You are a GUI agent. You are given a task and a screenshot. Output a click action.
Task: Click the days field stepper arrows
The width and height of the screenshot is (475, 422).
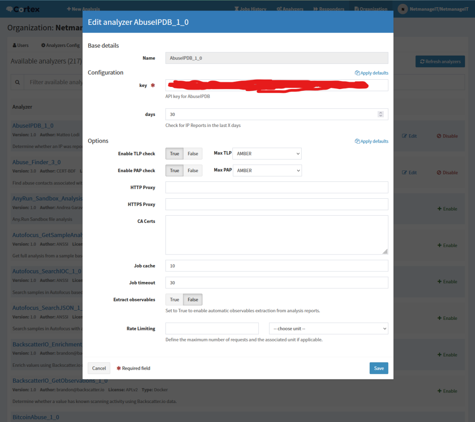(380, 114)
